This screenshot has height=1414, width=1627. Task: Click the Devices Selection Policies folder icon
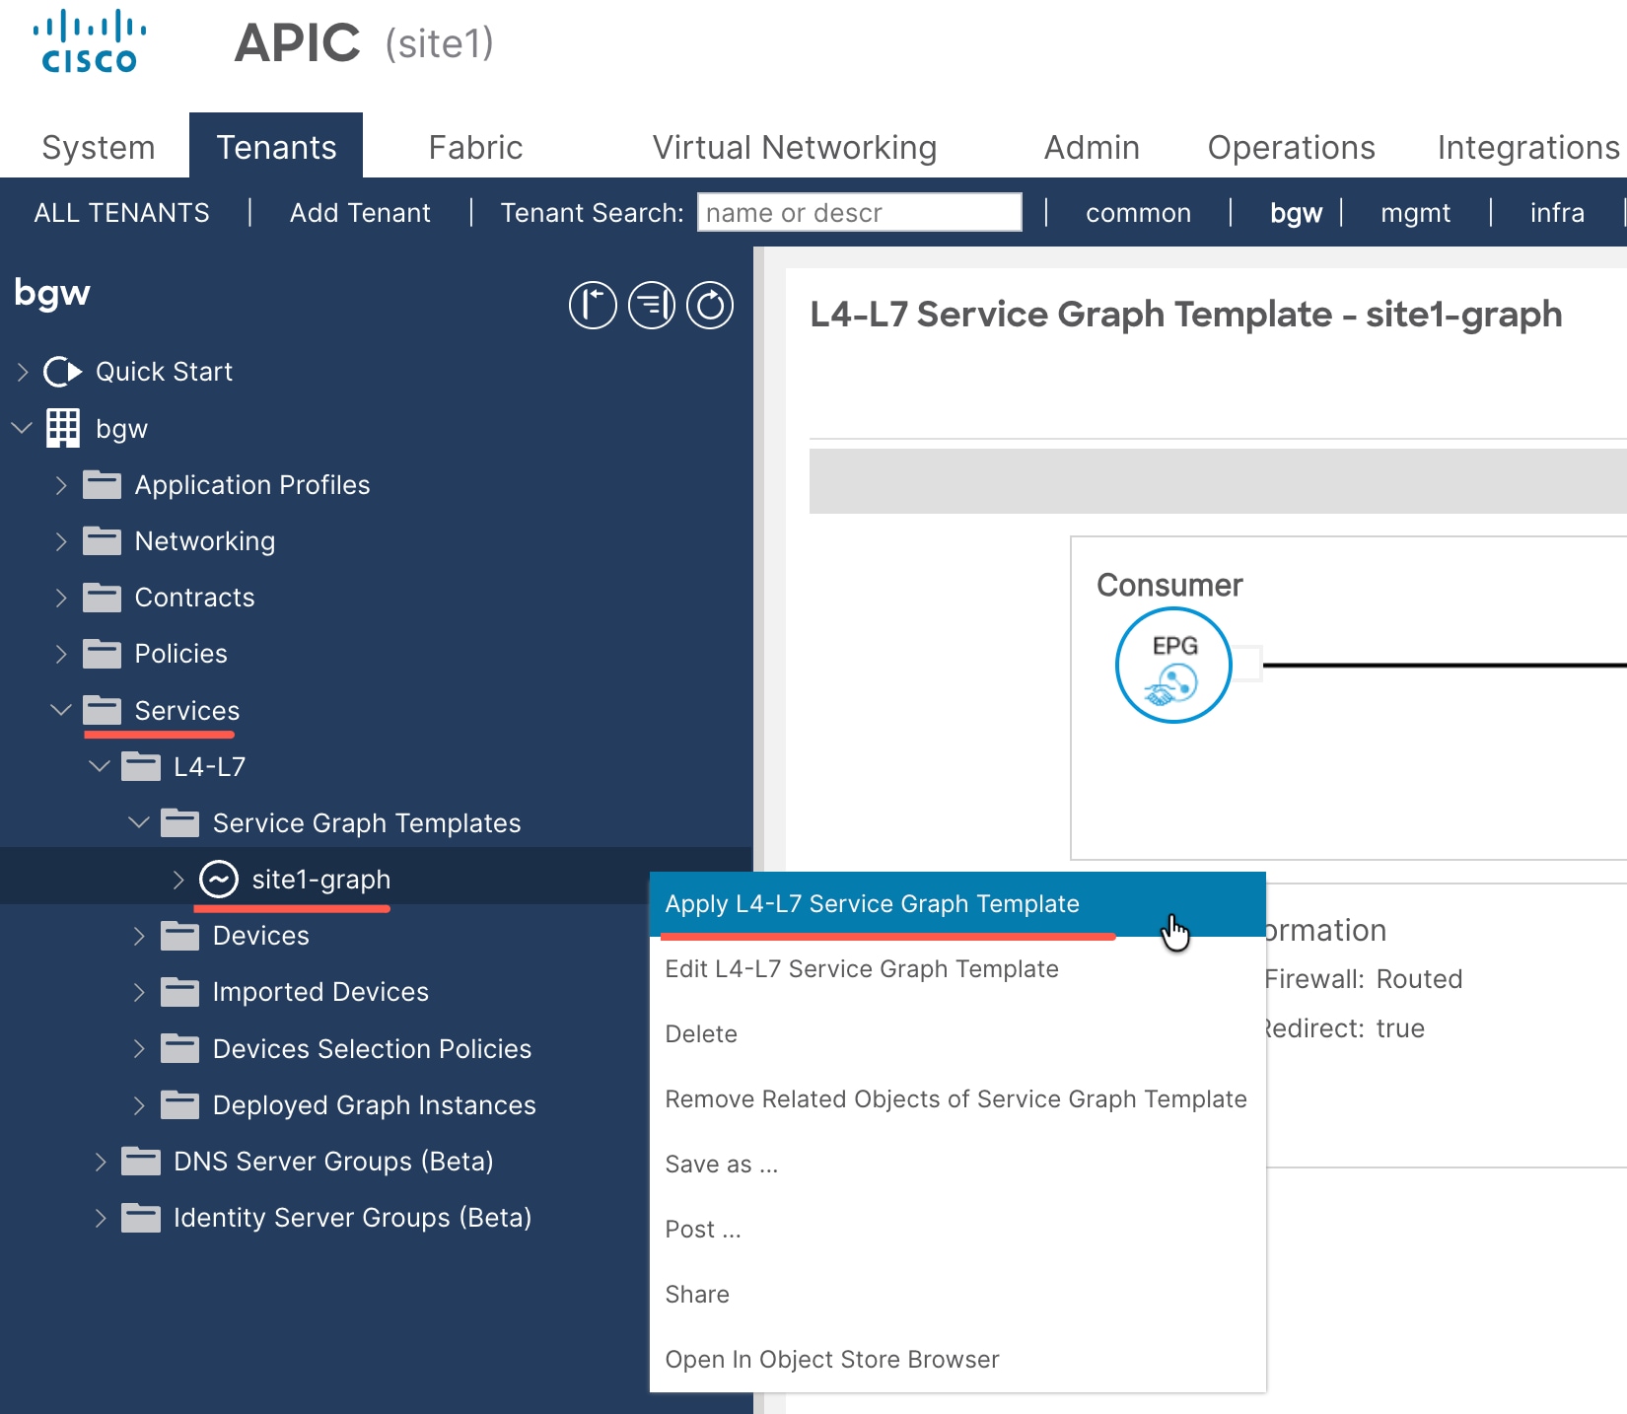tap(180, 1048)
